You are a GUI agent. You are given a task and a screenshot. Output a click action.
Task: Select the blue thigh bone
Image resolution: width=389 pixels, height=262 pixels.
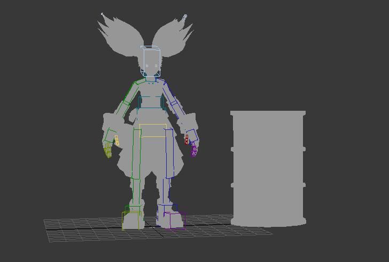coord(170,153)
